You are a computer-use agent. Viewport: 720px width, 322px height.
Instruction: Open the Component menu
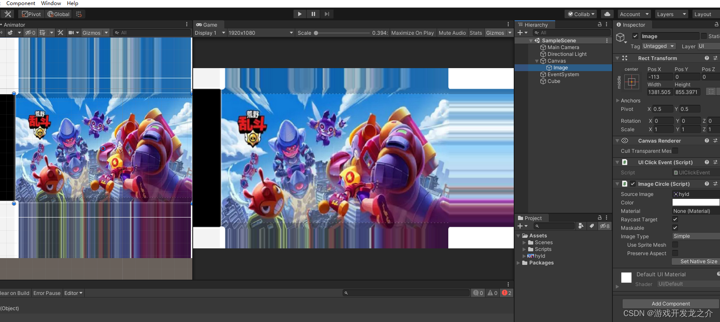21,3
